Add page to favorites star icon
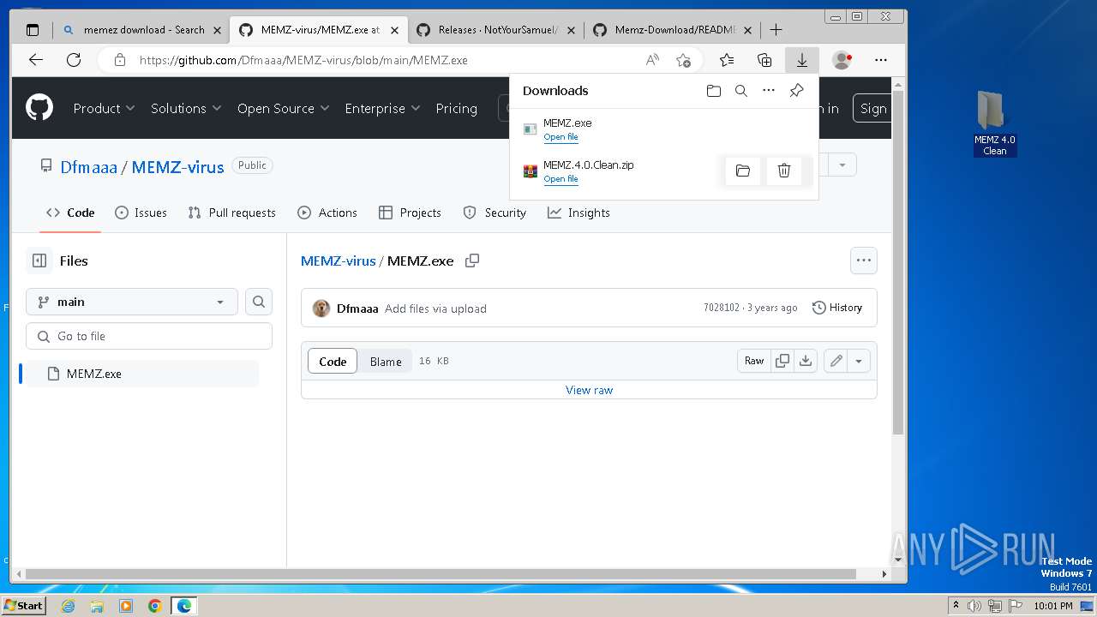The image size is (1097, 617). pyautogui.click(x=683, y=60)
